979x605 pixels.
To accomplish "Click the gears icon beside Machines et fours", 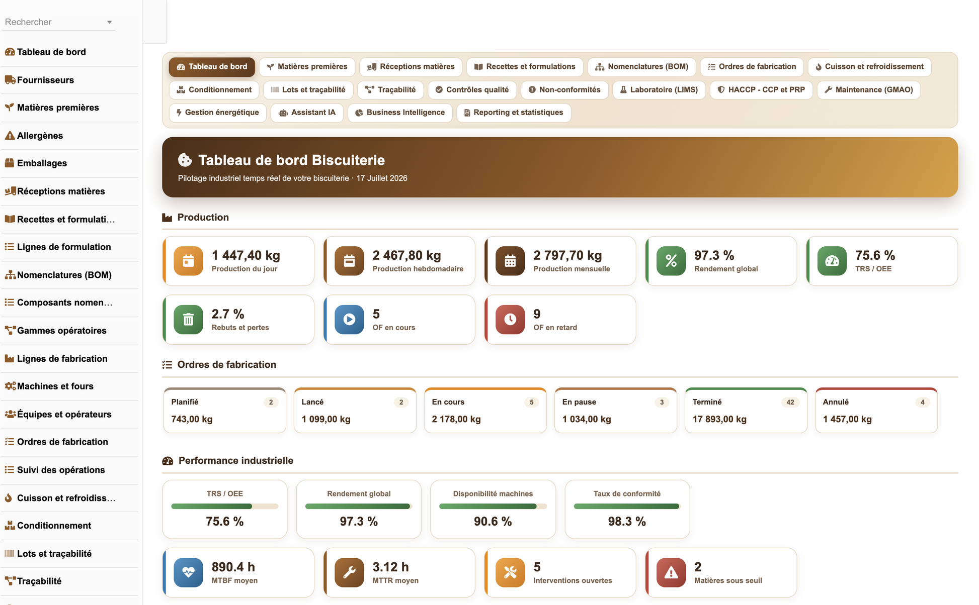I will point(10,386).
